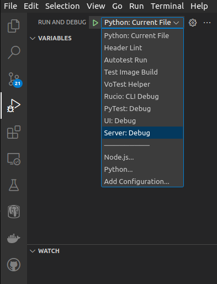Click the RUN AND DEBUG panel title
Screen dimensions: 217x284
tap(62, 22)
